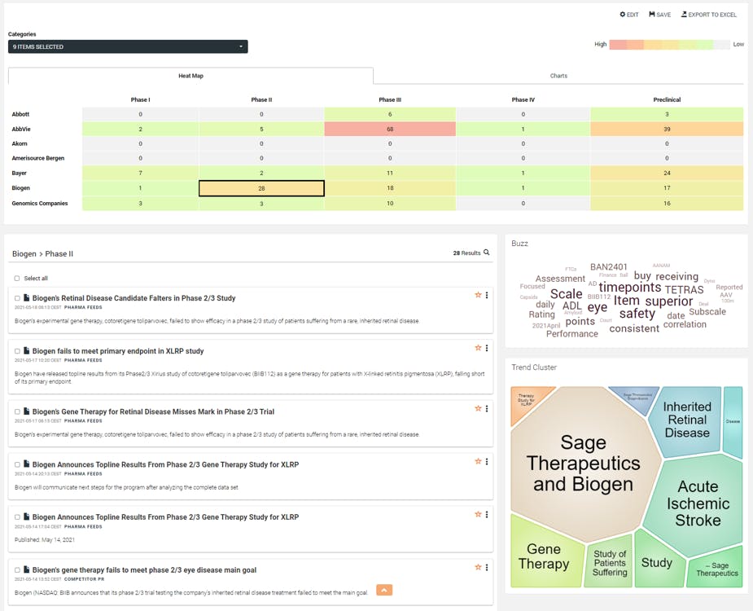The image size is (753, 611).
Task: Select Biogen Phase II cell showing 28
Action: (x=261, y=188)
